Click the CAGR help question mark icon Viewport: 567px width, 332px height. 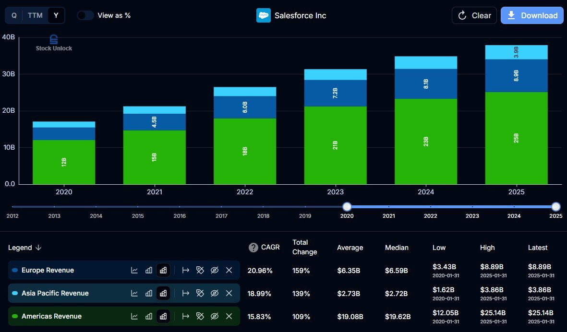pos(253,248)
